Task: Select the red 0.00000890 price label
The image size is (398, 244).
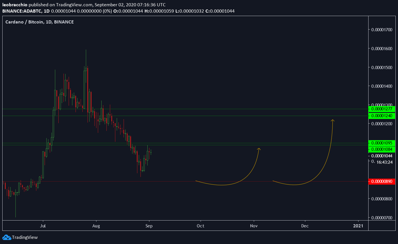Action: [382, 182]
